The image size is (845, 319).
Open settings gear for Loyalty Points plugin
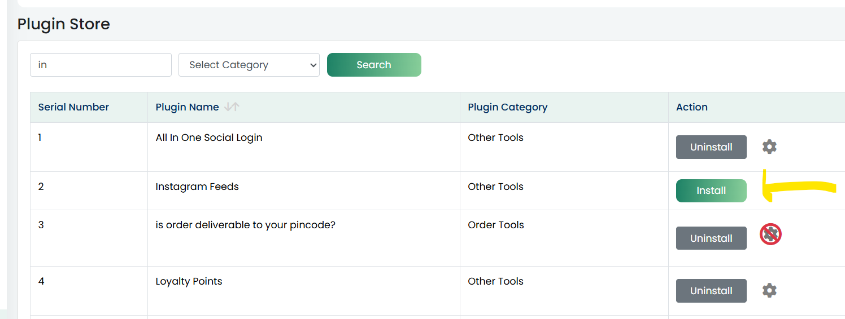pos(769,291)
